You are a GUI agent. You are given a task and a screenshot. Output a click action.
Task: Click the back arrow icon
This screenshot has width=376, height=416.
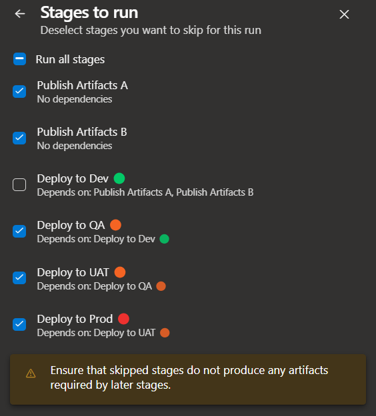click(20, 14)
